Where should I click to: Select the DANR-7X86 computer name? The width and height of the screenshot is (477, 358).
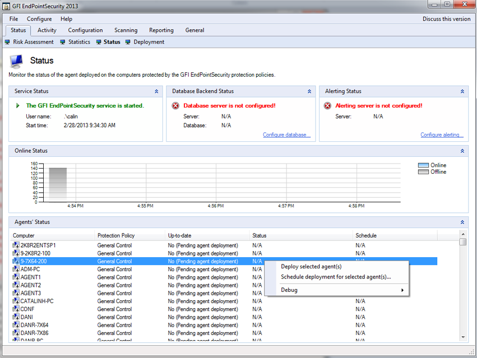34,333
